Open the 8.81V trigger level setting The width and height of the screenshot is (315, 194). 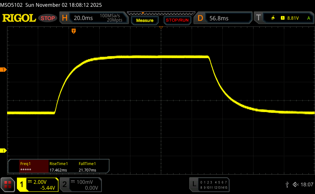pos(293,18)
